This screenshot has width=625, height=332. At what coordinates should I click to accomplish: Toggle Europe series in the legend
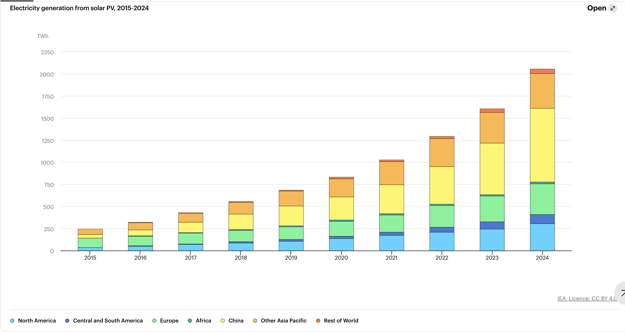[165, 321]
